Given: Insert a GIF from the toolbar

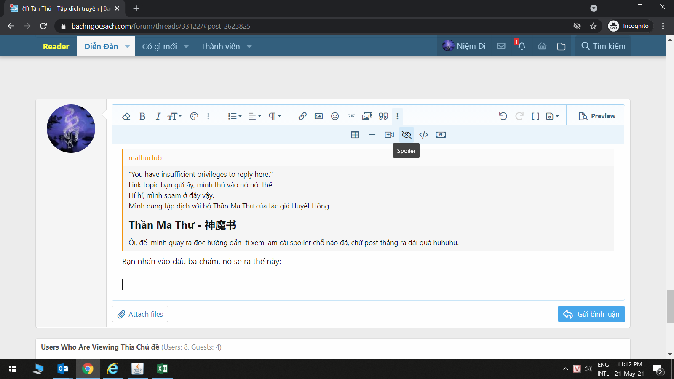Looking at the screenshot, I should 351,116.
